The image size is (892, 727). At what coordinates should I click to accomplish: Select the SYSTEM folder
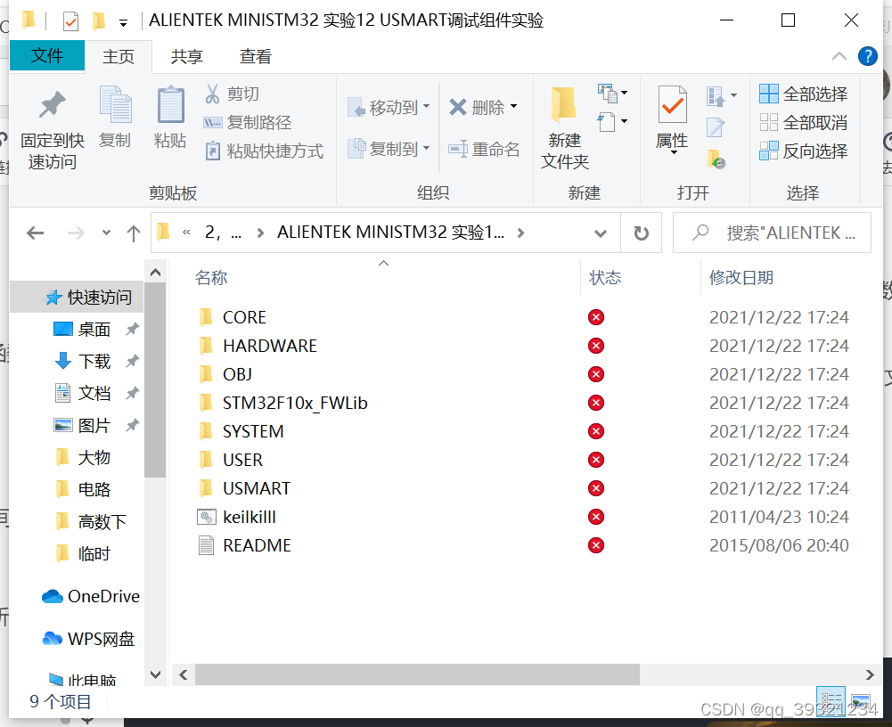click(x=253, y=431)
